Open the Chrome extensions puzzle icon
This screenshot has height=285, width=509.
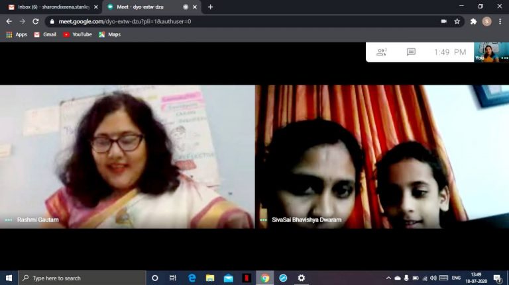[x=473, y=21]
